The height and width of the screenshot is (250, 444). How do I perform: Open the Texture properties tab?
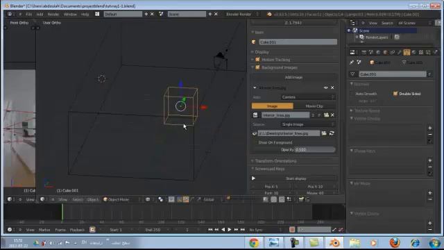point(421,52)
